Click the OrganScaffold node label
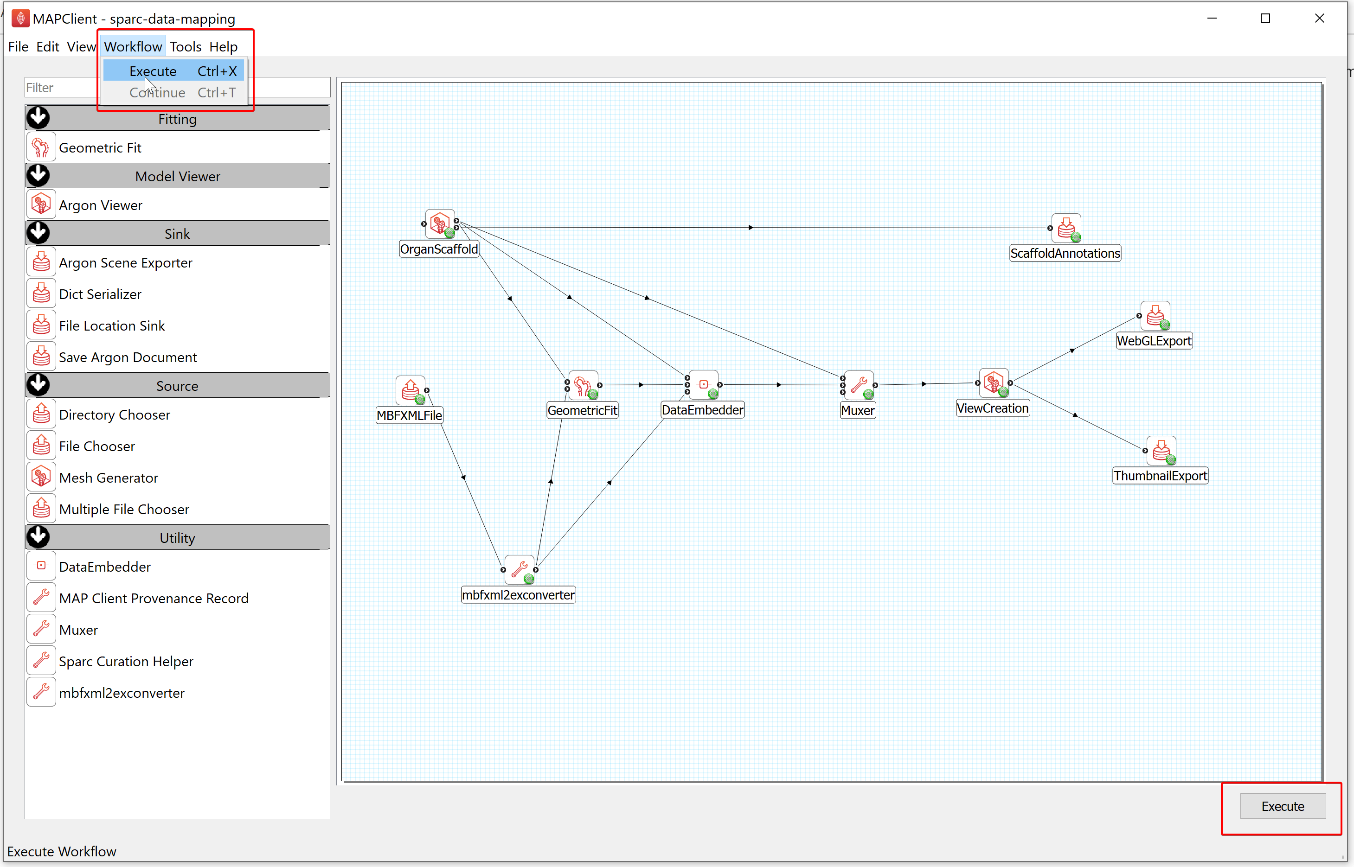This screenshot has width=1354, height=867. 439,249
